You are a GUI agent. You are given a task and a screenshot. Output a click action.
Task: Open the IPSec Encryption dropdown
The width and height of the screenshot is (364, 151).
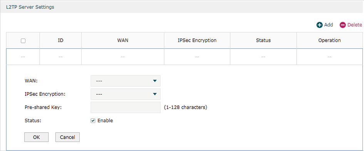[x=126, y=94]
